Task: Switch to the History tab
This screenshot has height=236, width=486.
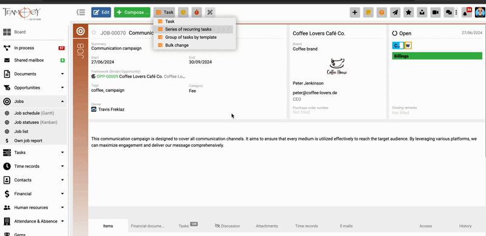Action: [x=465, y=226]
